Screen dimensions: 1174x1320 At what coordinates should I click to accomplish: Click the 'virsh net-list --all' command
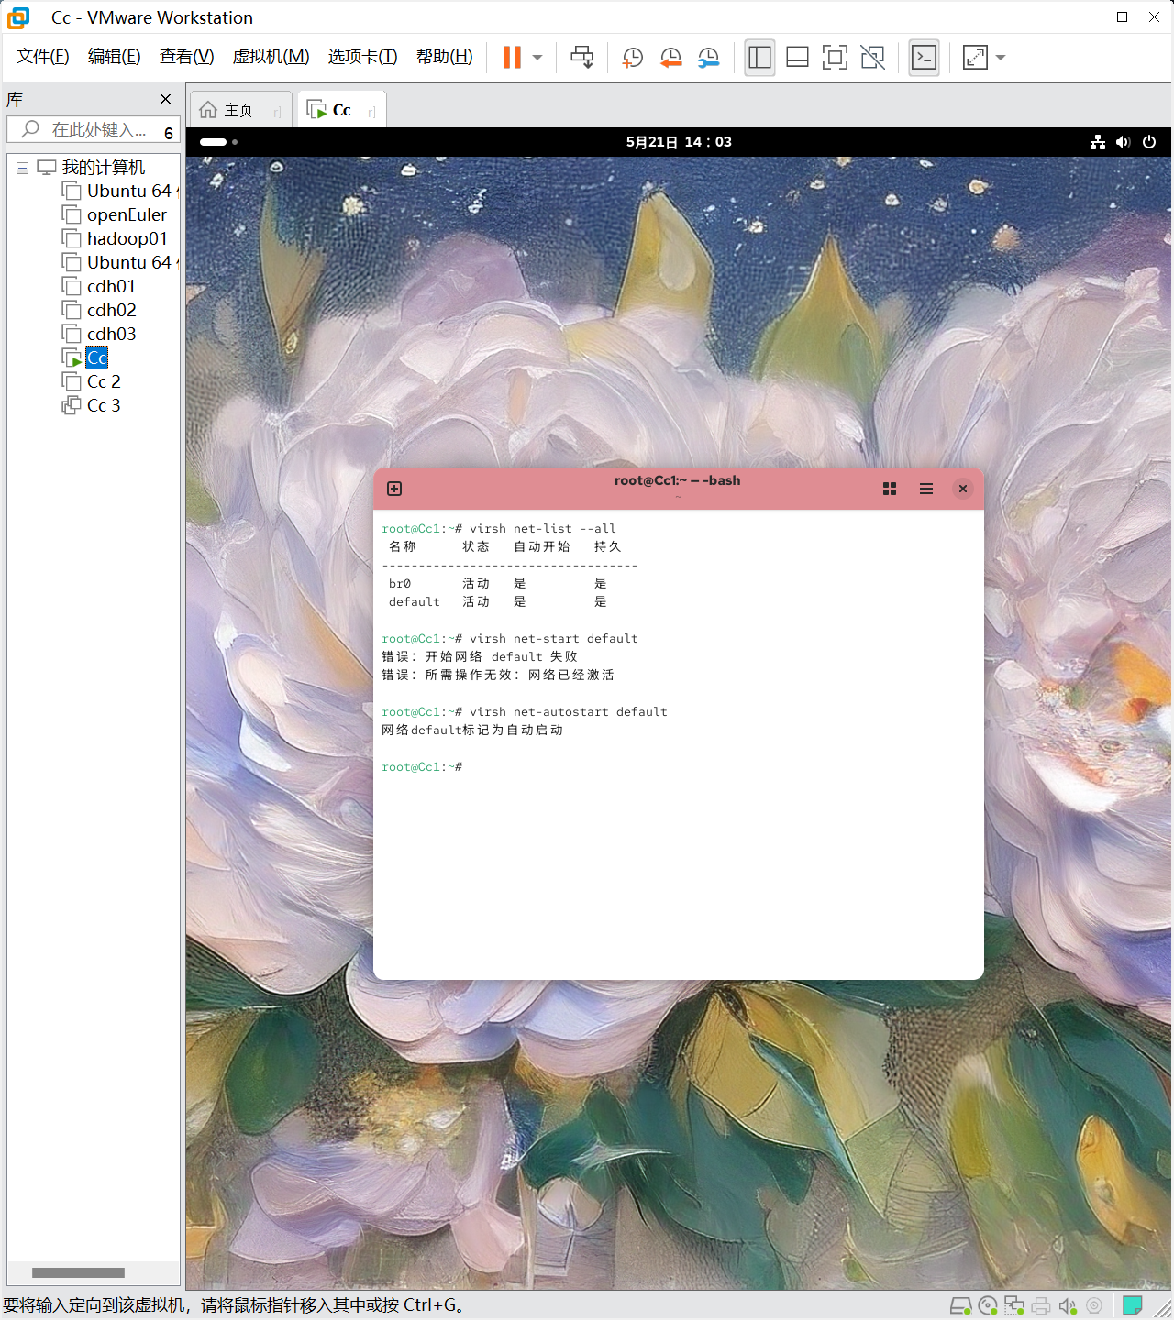[x=543, y=529]
